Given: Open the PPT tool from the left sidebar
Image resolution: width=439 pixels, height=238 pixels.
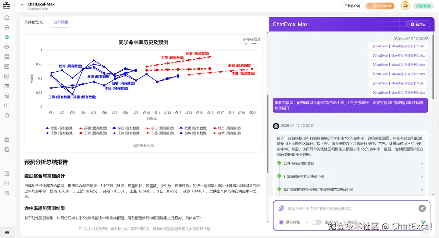Looking at the screenshot, I should pos(8,47).
